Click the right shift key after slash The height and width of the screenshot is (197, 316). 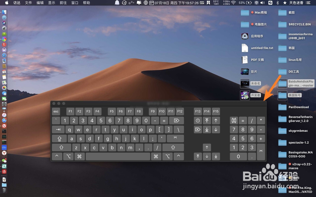click(x=173, y=148)
